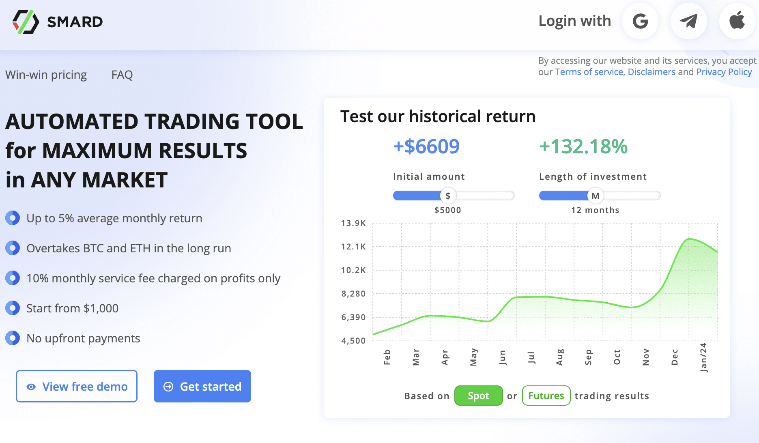Click the Initial amount $ slider handle
Screen dimensions: 759x443
click(448, 196)
